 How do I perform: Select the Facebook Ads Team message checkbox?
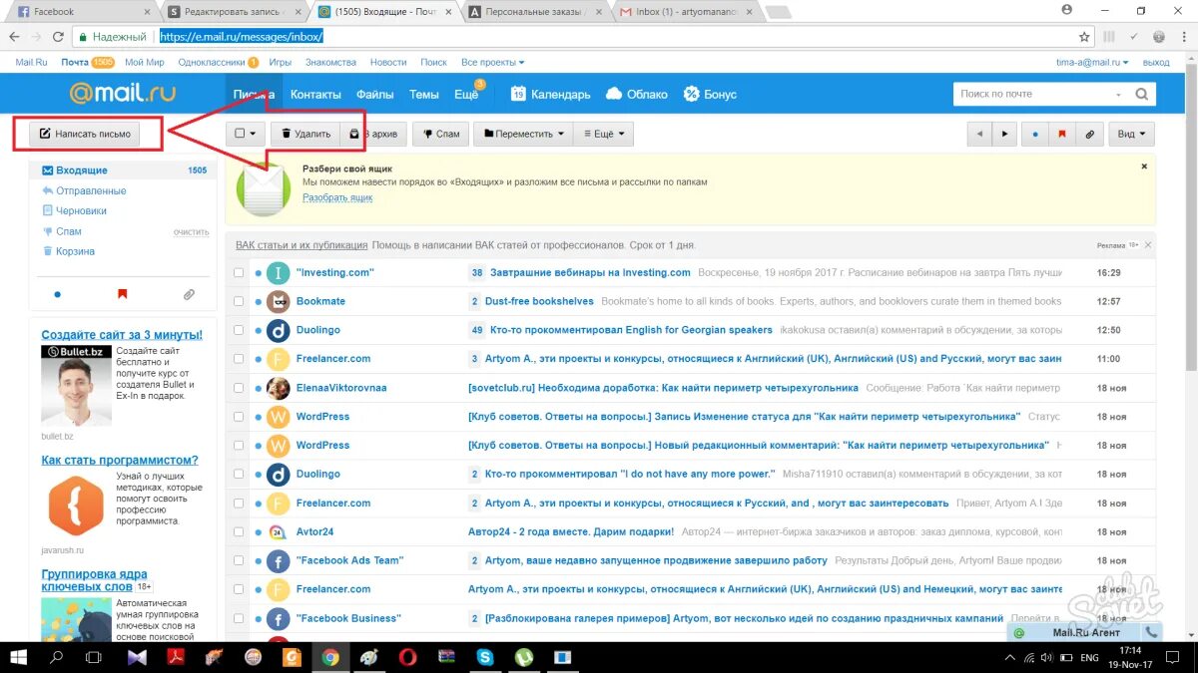(239, 561)
